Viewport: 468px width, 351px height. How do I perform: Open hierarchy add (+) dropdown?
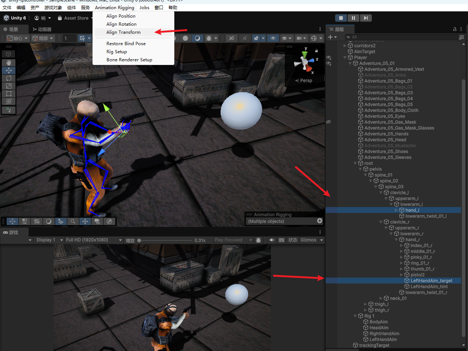pyautogui.click(x=333, y=37)
